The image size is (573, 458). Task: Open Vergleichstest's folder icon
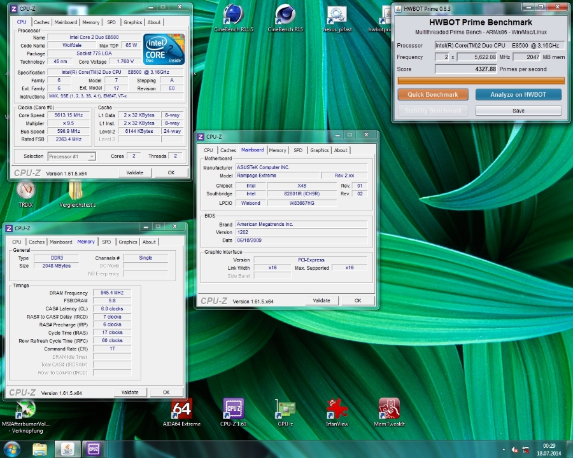[77, 193]
